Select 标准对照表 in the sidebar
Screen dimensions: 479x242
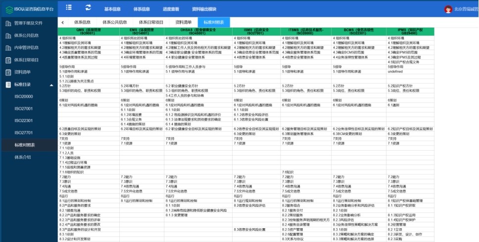pos(29,145)
